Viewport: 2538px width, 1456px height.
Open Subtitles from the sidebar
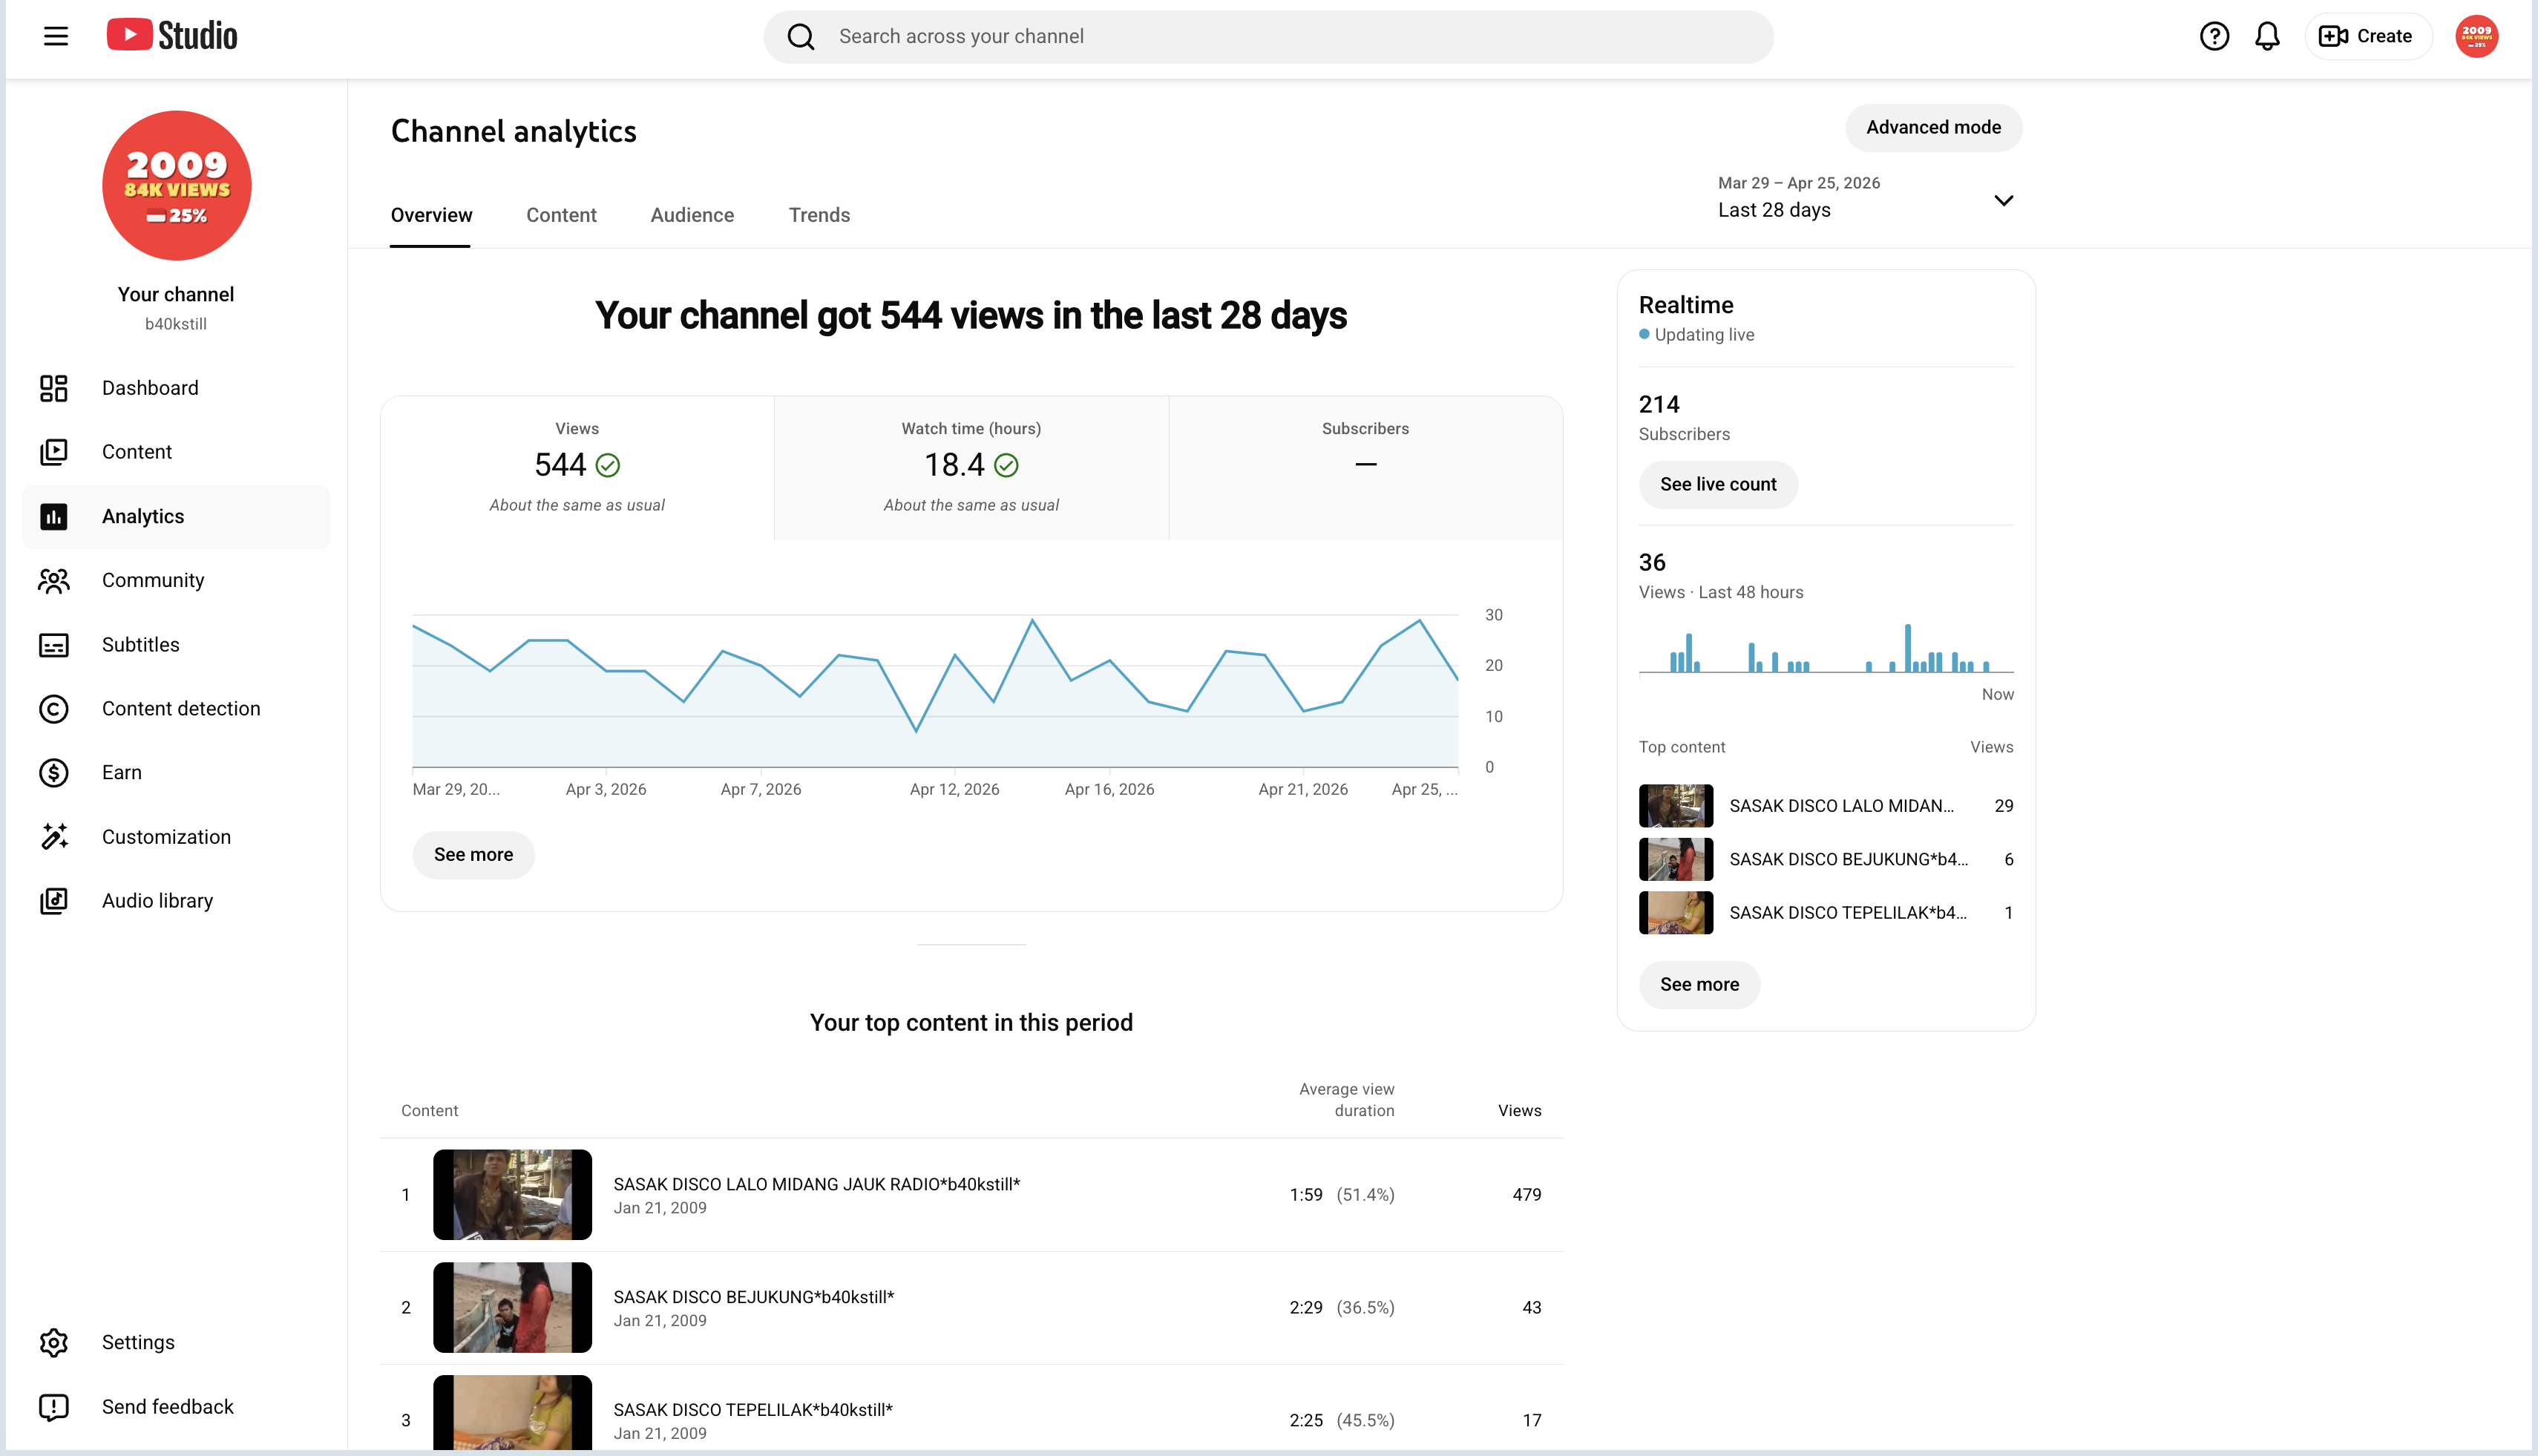pos(176,645)
